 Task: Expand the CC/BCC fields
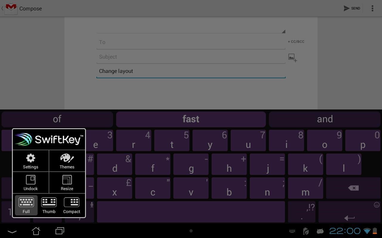click(296, 42)
